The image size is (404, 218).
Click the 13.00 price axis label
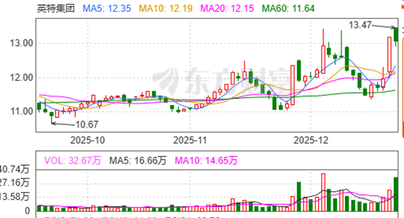click(22, 43)
